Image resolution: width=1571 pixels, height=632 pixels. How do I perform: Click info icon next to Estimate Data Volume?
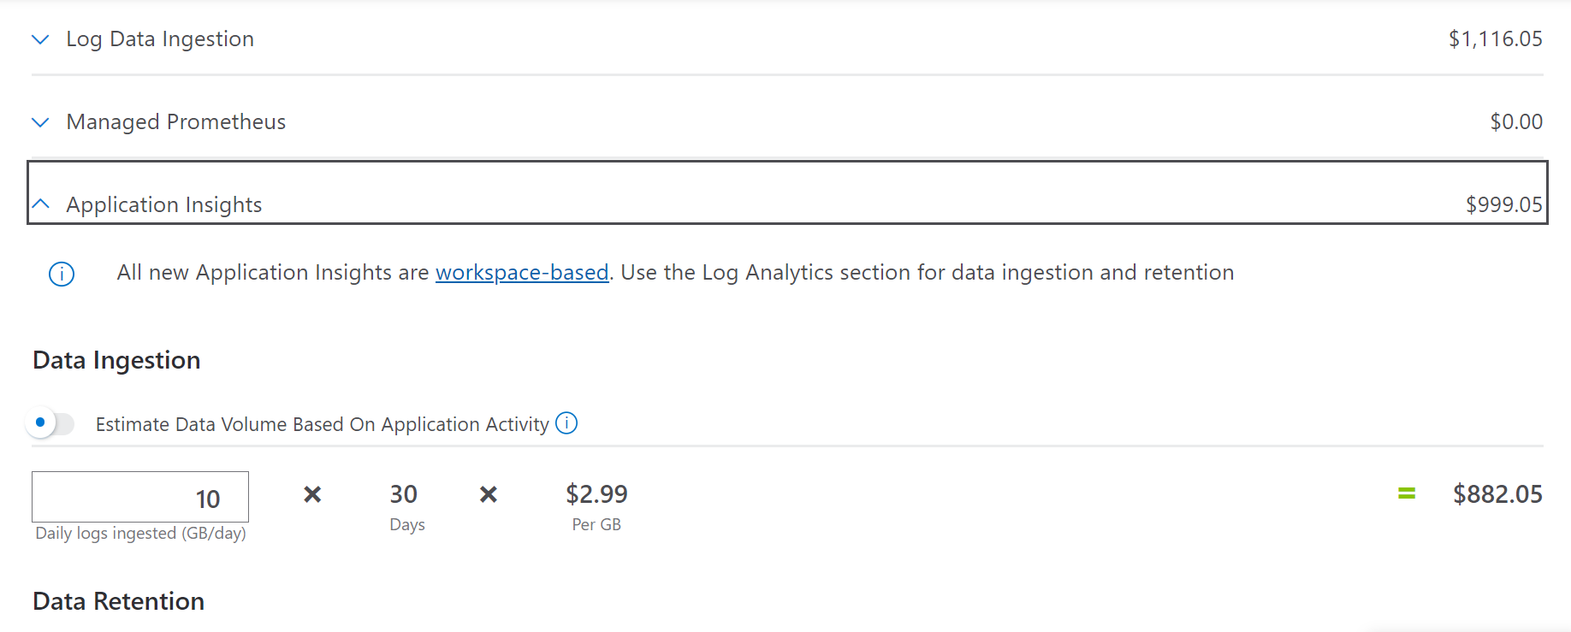coord(566,423)
